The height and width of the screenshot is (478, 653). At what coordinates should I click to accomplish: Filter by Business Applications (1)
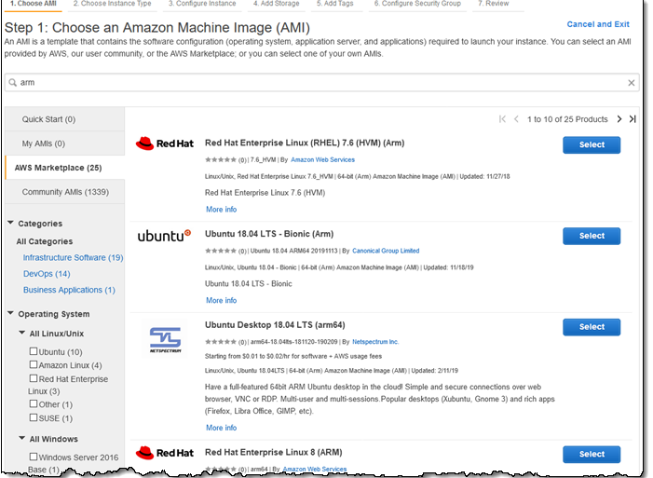[x=69, y=290]
